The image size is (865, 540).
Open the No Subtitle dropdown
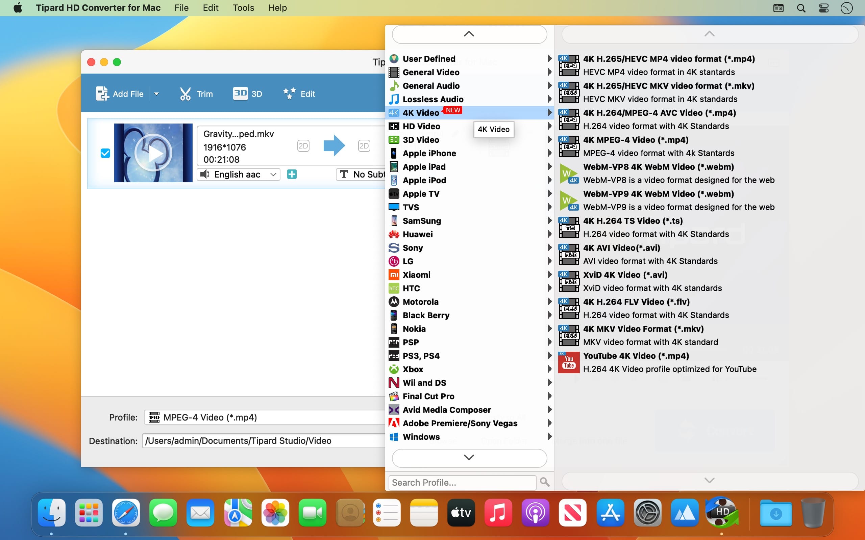pos(361,174)
